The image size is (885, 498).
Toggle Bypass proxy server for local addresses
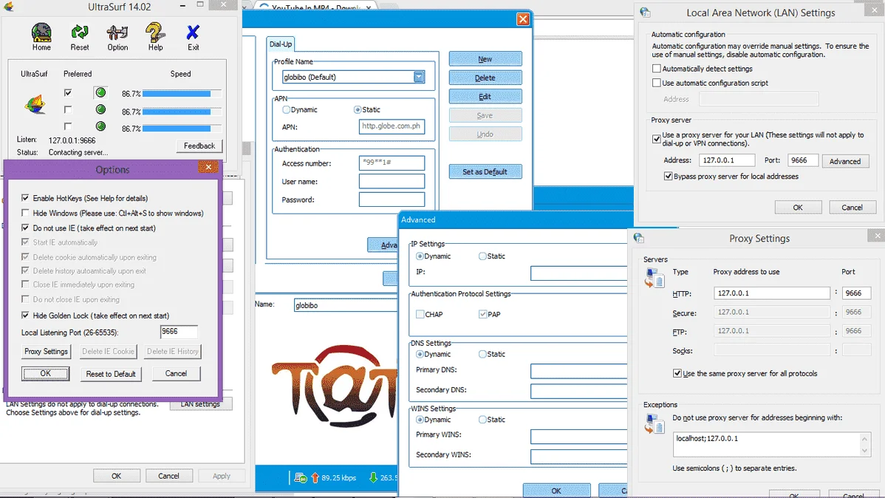tap(669, 176)
